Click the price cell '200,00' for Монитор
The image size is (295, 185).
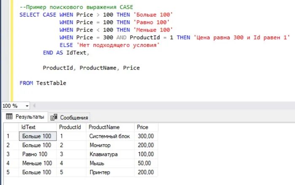point(146,145)
